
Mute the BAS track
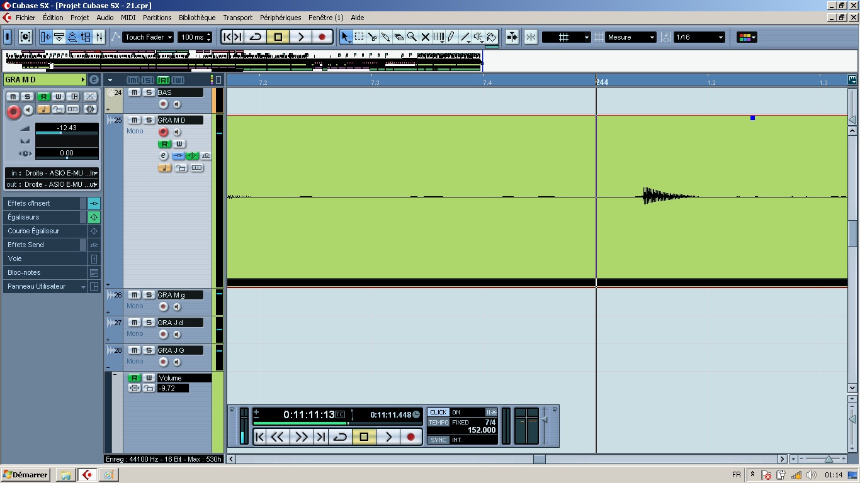click(134, 92)
